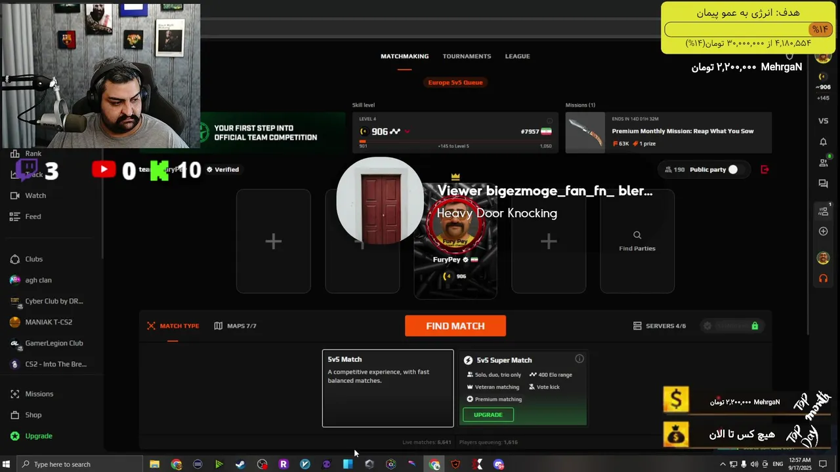Screen dimensions: 840x472
Task: Click Windows Start button
Action: pos(7,464)
